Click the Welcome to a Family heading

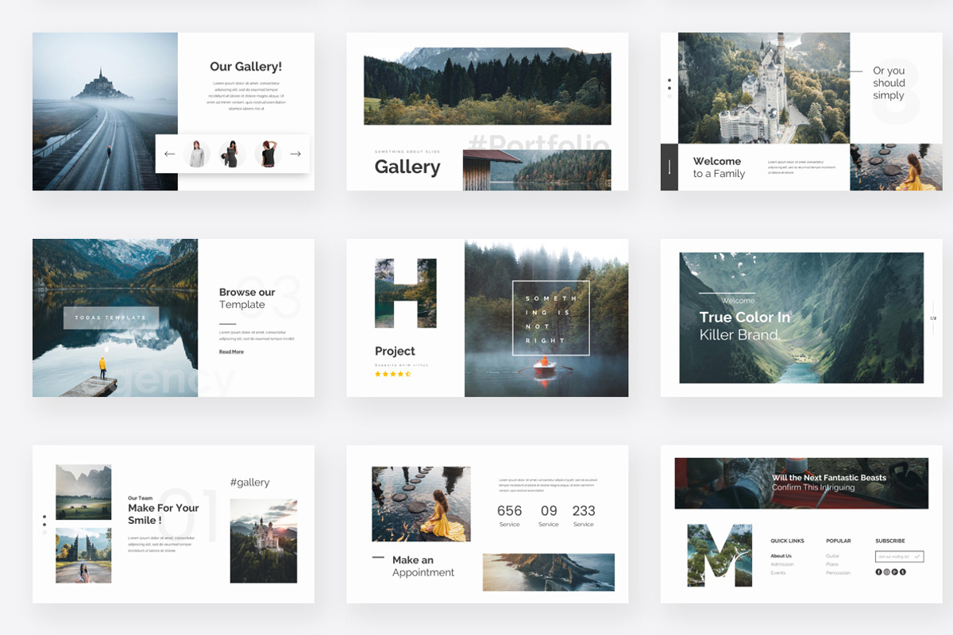(x=719, y=167)
